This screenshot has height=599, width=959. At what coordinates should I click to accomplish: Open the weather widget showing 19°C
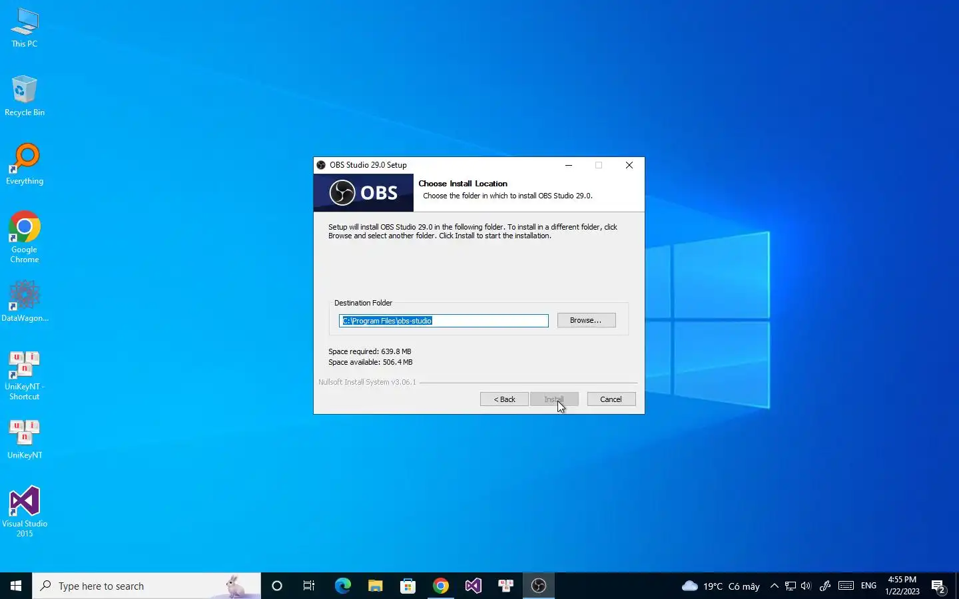(x=721, y=586)
